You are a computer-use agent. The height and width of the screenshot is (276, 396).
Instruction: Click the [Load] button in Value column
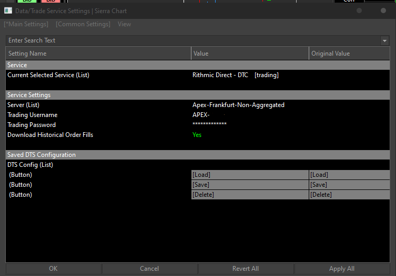tap(250, 175)
